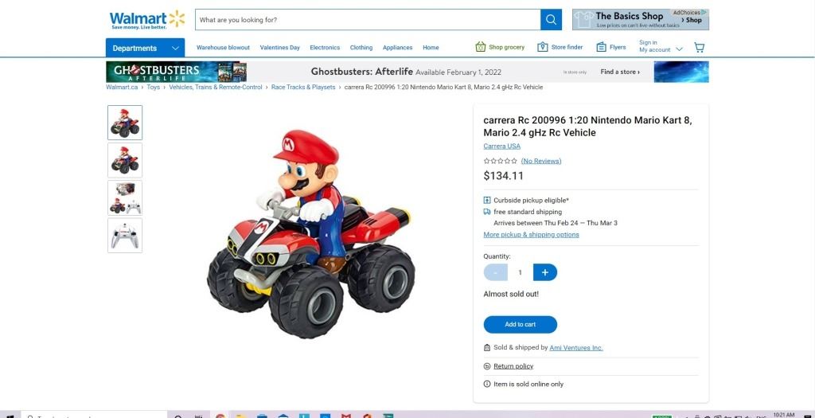Viewport: 815px width, 418px height.
Task: Click the Toys breadcrumb link
Action: click(154, 87)
